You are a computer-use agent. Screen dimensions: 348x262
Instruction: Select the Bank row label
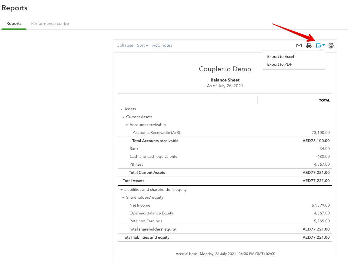(x=134, y=149)
